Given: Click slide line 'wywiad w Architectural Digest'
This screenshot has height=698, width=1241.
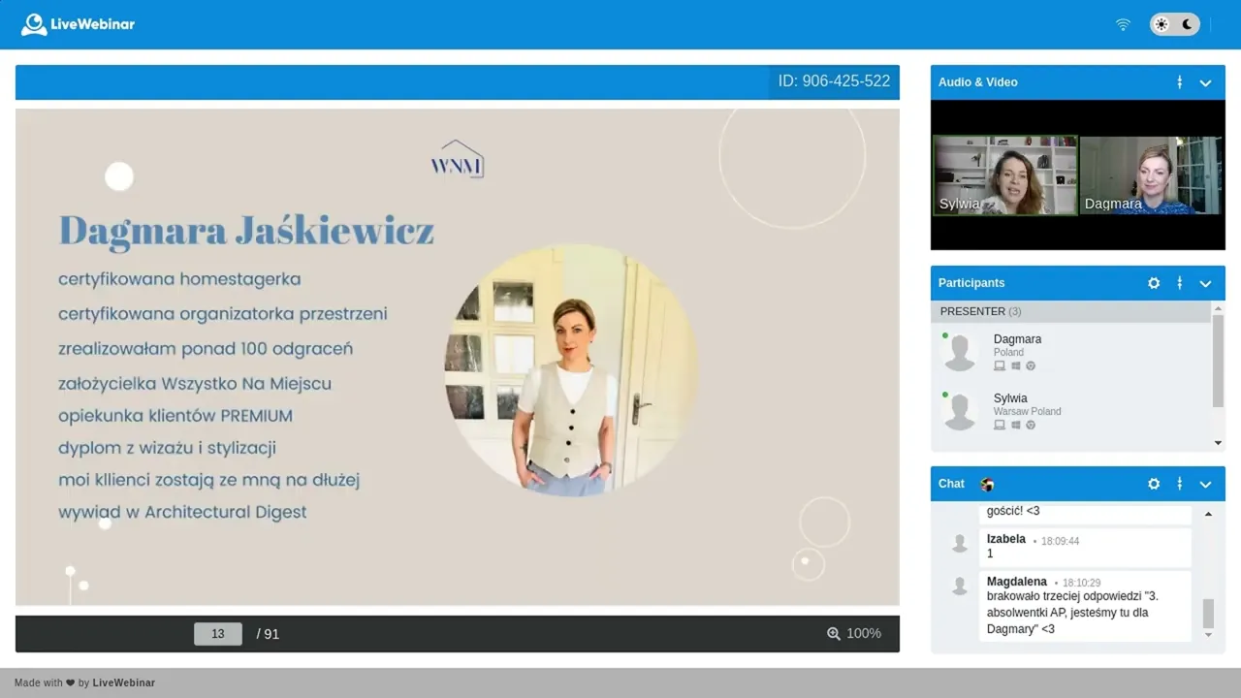Looking at the screenshot, I should coord(182,512).
